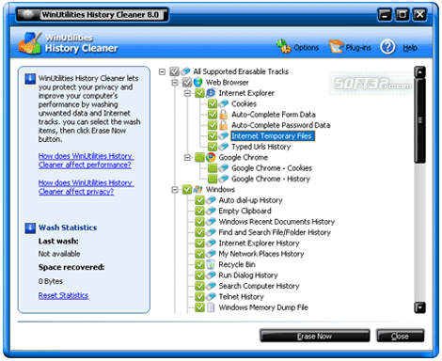Click the eraser icon beside Empty Clipboard
This screenshot has width=442, height=361.
point(211,211)
